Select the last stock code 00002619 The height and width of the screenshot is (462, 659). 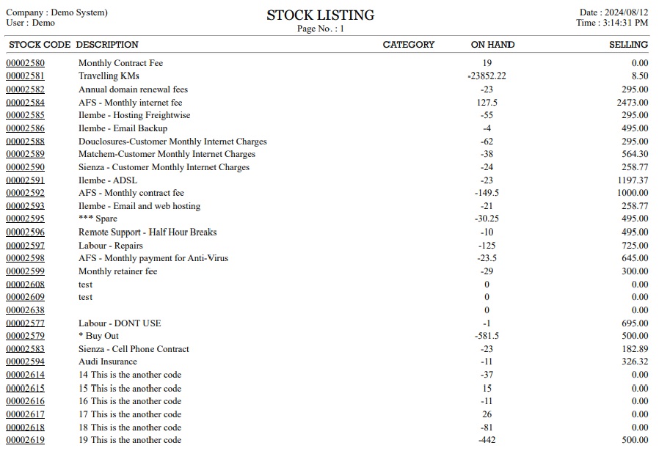[x=25, y=440]
